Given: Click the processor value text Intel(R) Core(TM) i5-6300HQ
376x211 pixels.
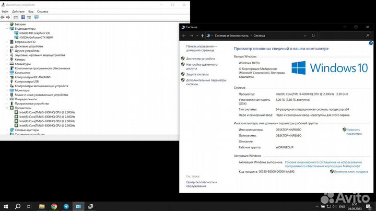Looking at the screenshot, I should coord(311,94).
